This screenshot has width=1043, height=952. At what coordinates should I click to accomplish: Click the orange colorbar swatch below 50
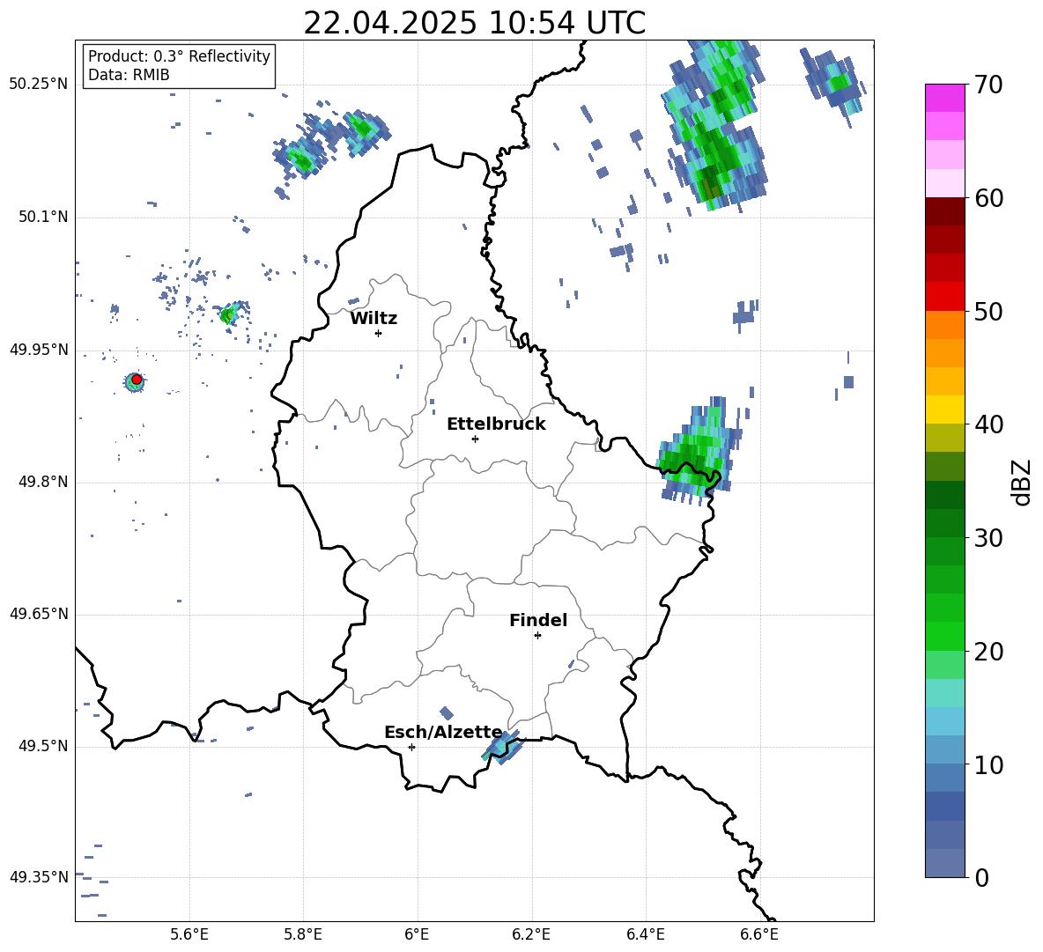944,324
